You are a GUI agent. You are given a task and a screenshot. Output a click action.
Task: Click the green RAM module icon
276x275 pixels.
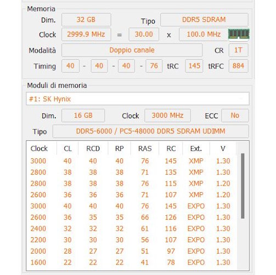click(x=239, y=34)
